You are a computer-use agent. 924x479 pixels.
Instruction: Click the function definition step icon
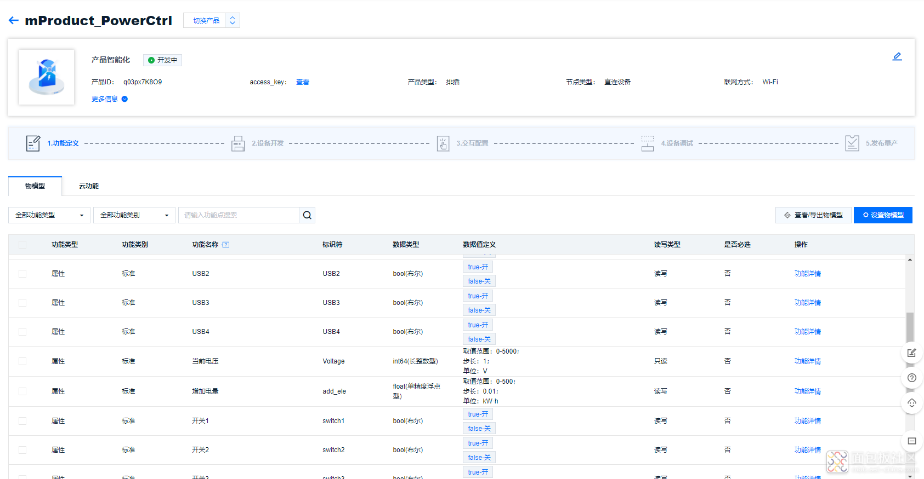(33, 143)
